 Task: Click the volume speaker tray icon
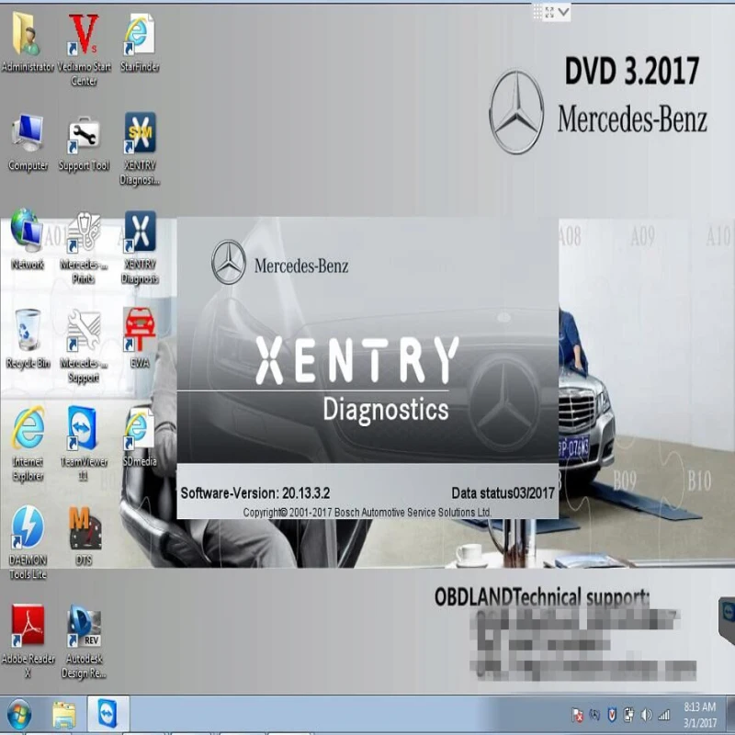[x=647, y=715]
